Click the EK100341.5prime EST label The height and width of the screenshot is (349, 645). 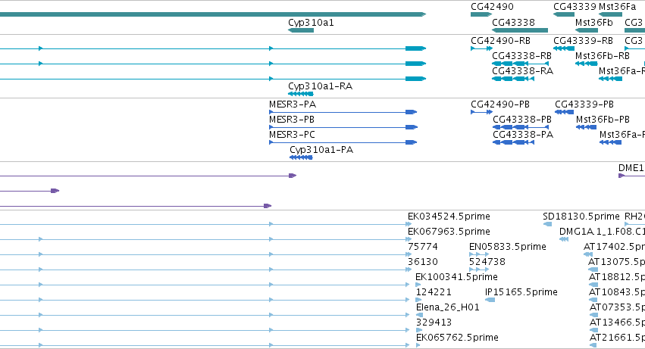(456, 277)
